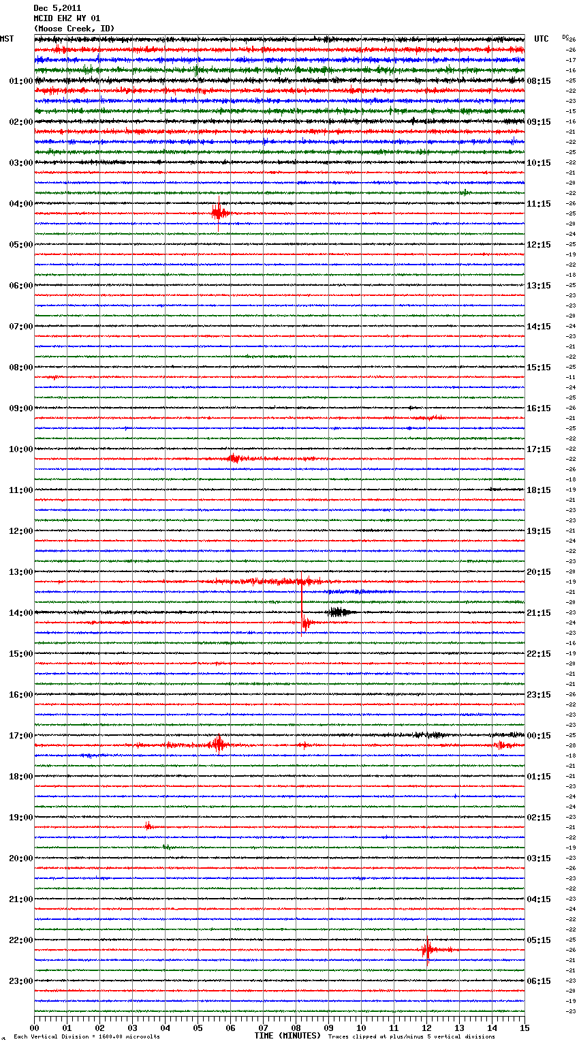Click the "21:15" UTC time label
Viewport: 579px width, 1046px height.
(x=539, y=613)
